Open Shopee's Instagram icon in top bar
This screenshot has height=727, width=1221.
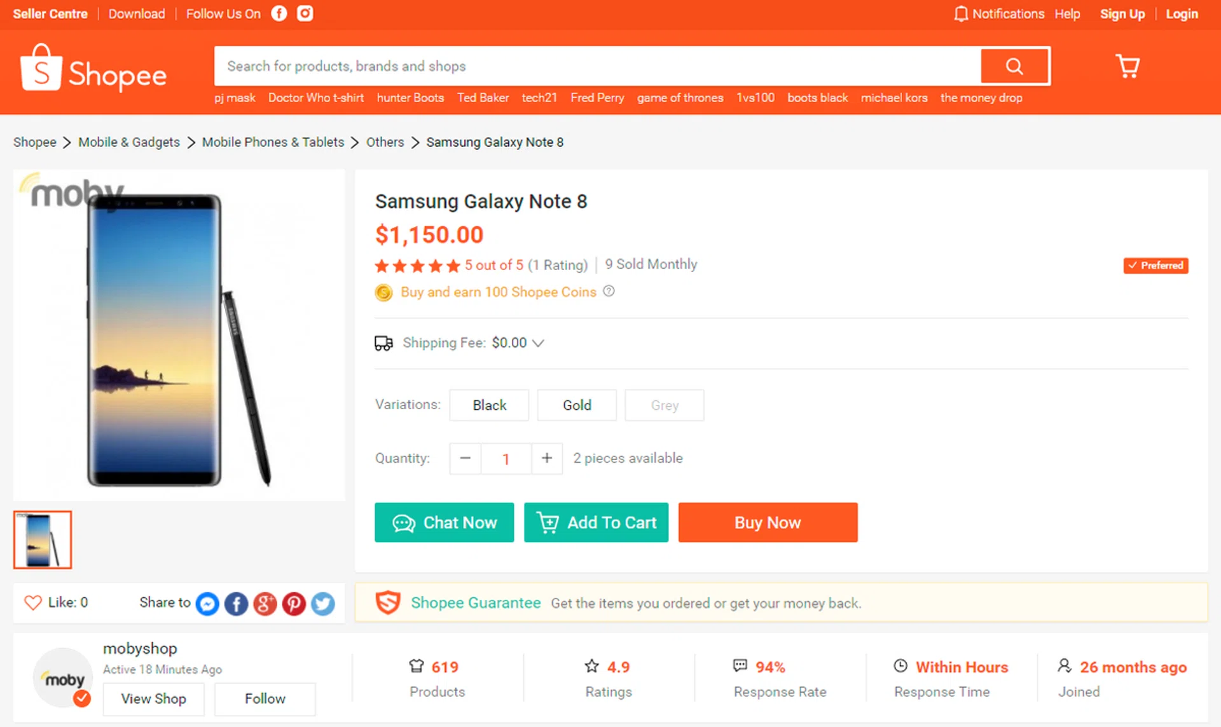click(x=305, y=13)
